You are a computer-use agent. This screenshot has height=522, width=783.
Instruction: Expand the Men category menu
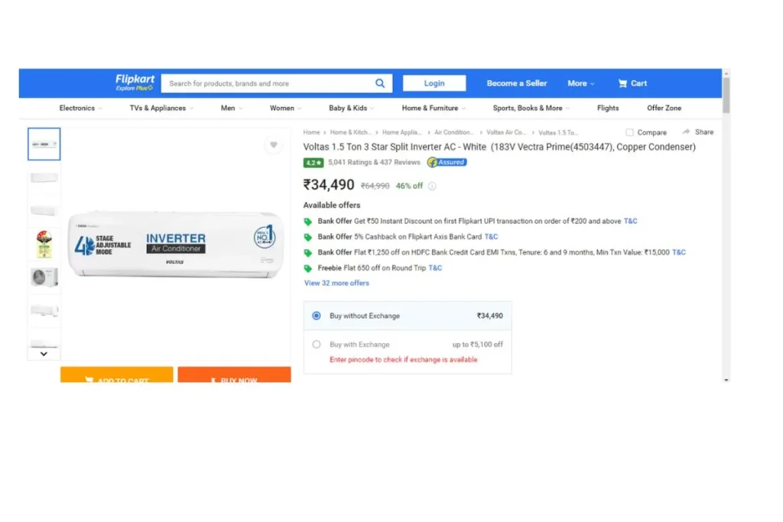click(x=232, y=109)
